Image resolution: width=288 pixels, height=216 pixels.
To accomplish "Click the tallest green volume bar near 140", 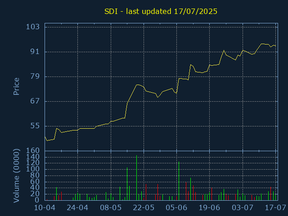I will pyautogui.click(x=136, y=178).
